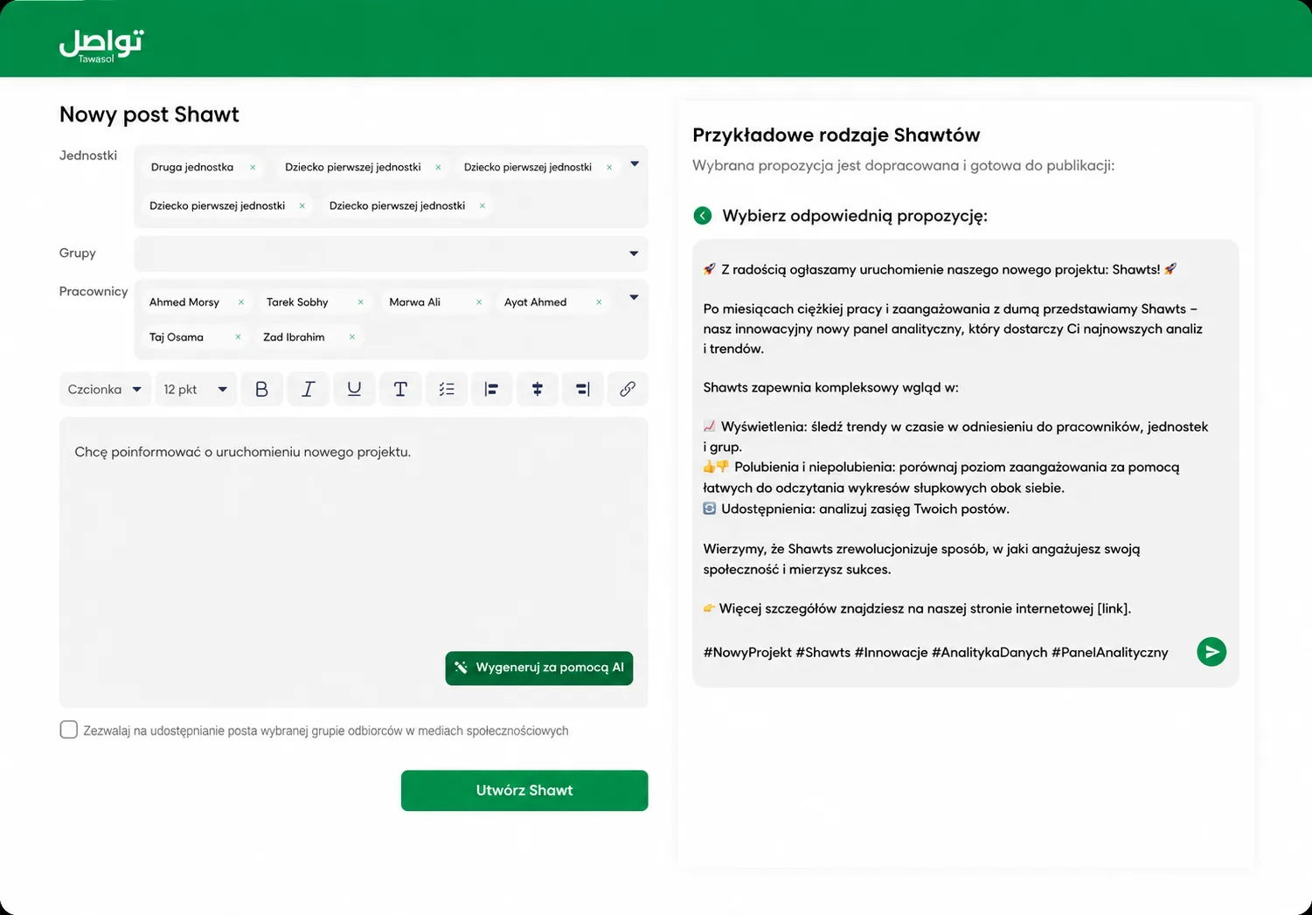Screen dimensions: 1312x915
Task: Remove Zad Ibrahim from Pracownicy
Action: (352, 337)
